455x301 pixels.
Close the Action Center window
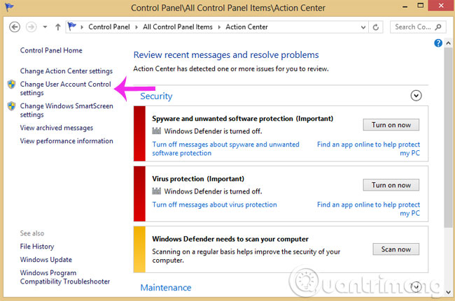(441, 5)
